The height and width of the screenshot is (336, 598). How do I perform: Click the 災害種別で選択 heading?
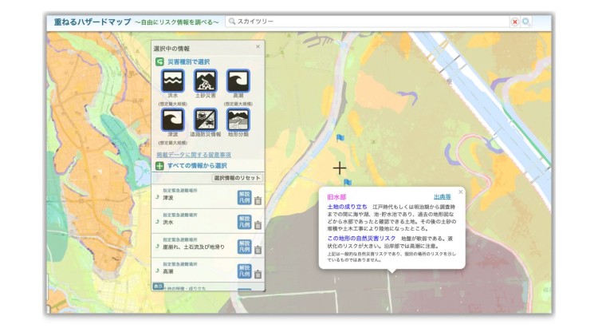(188, 61)
